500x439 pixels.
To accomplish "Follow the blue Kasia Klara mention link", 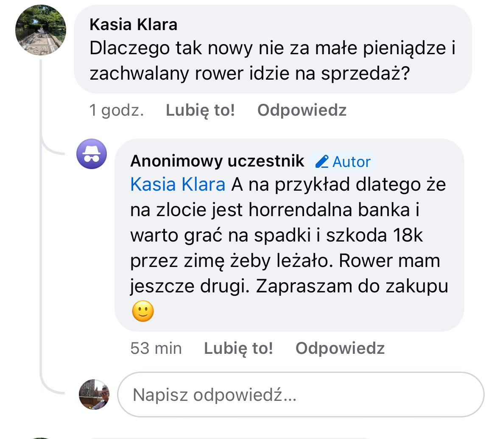I will 178,185.
